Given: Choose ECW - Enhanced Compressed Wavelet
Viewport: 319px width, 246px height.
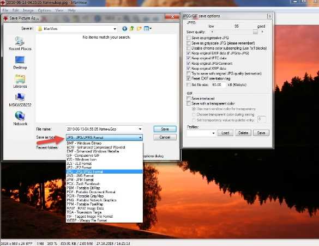Looking at the screenshot, I should (x=104, y=147).
